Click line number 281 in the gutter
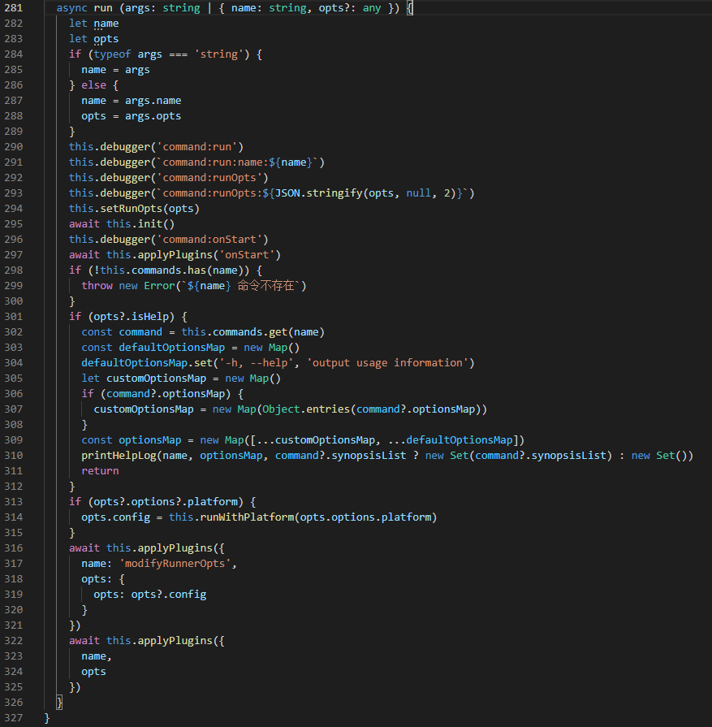712x727 pixels. pyautogui.click(x=14, y=8)
